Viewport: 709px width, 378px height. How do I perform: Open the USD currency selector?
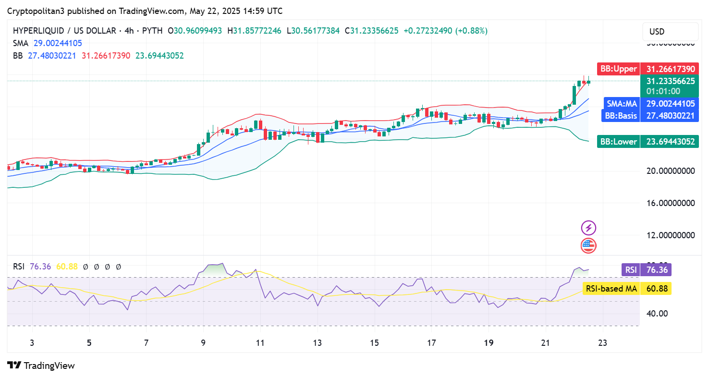point(670,32)
